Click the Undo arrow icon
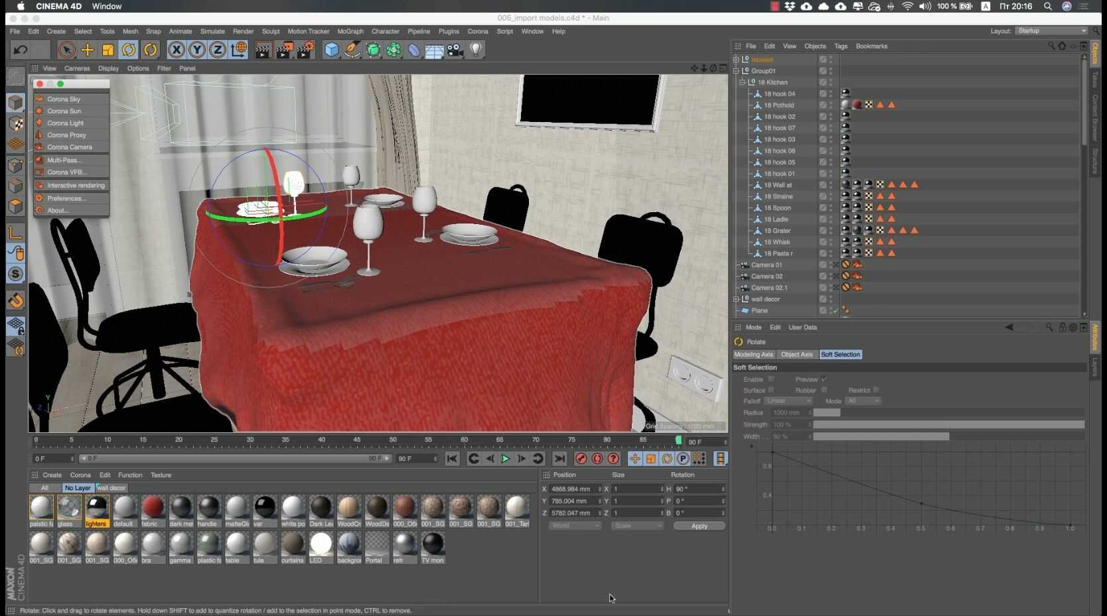Image resolution: width=1107 pixels, height=616 pixels. click(21, 50)
